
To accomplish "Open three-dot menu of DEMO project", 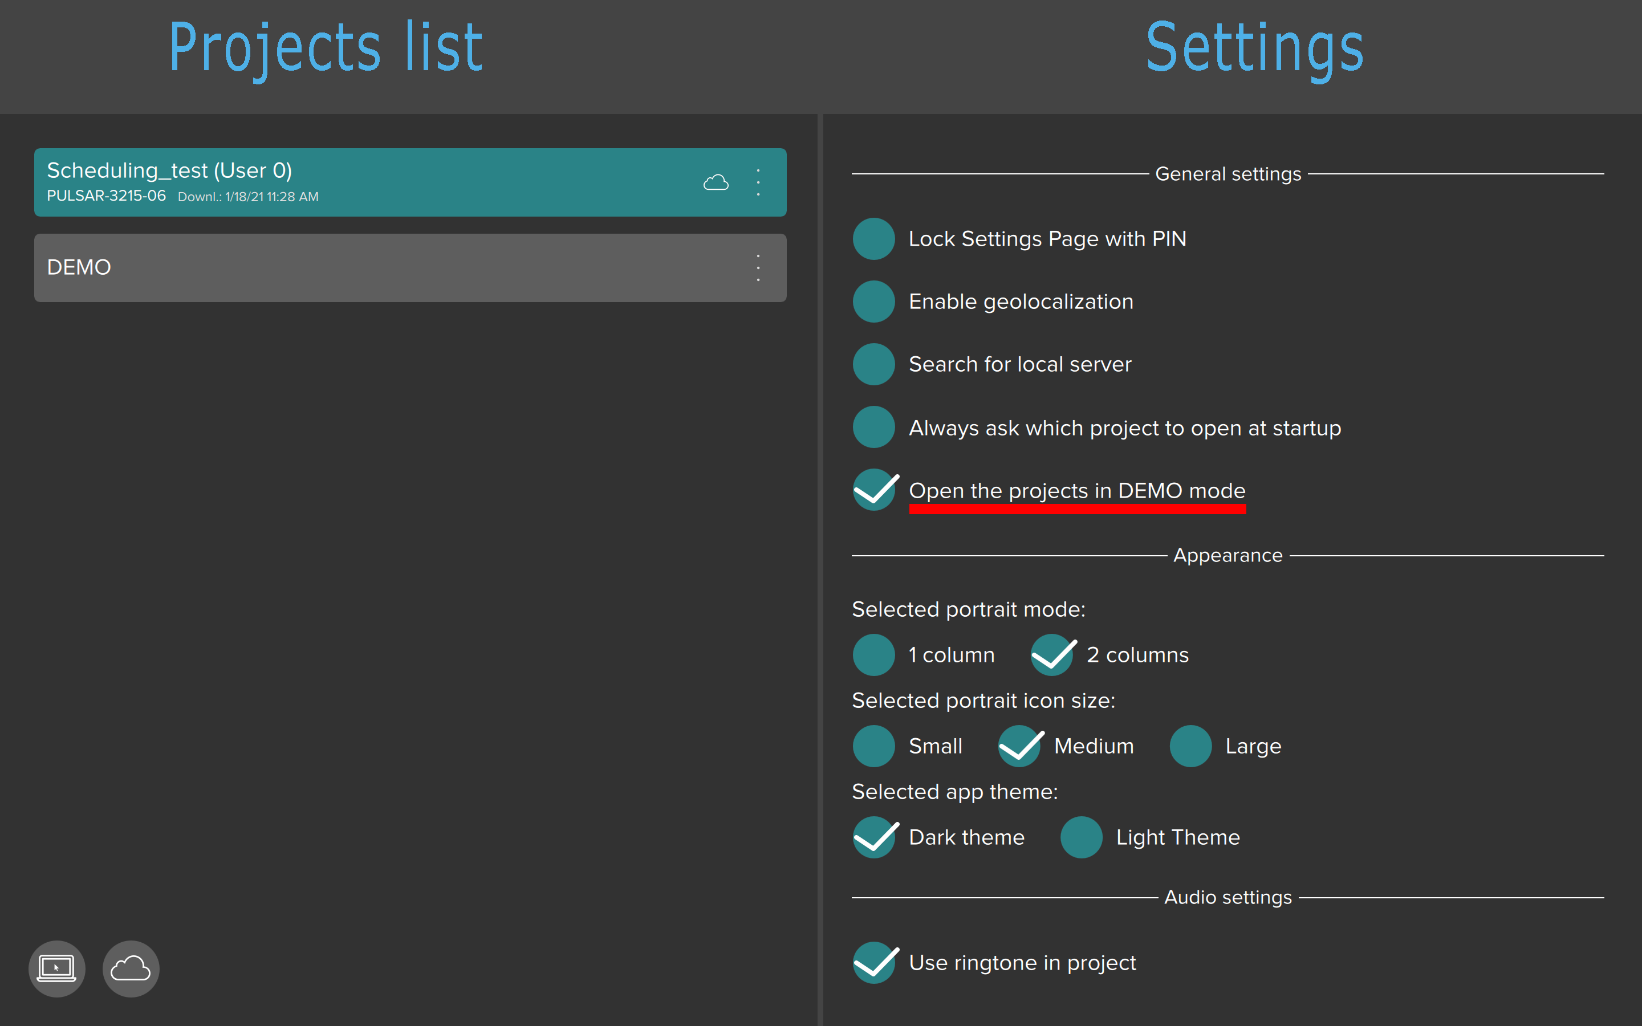I will (x=759, y=268).
